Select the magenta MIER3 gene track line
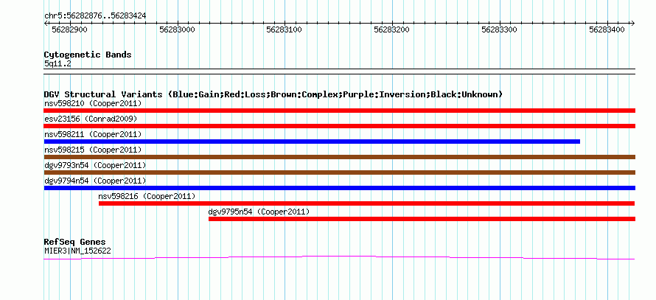Viewport: 656px width, 300px height. click(339, 257)
